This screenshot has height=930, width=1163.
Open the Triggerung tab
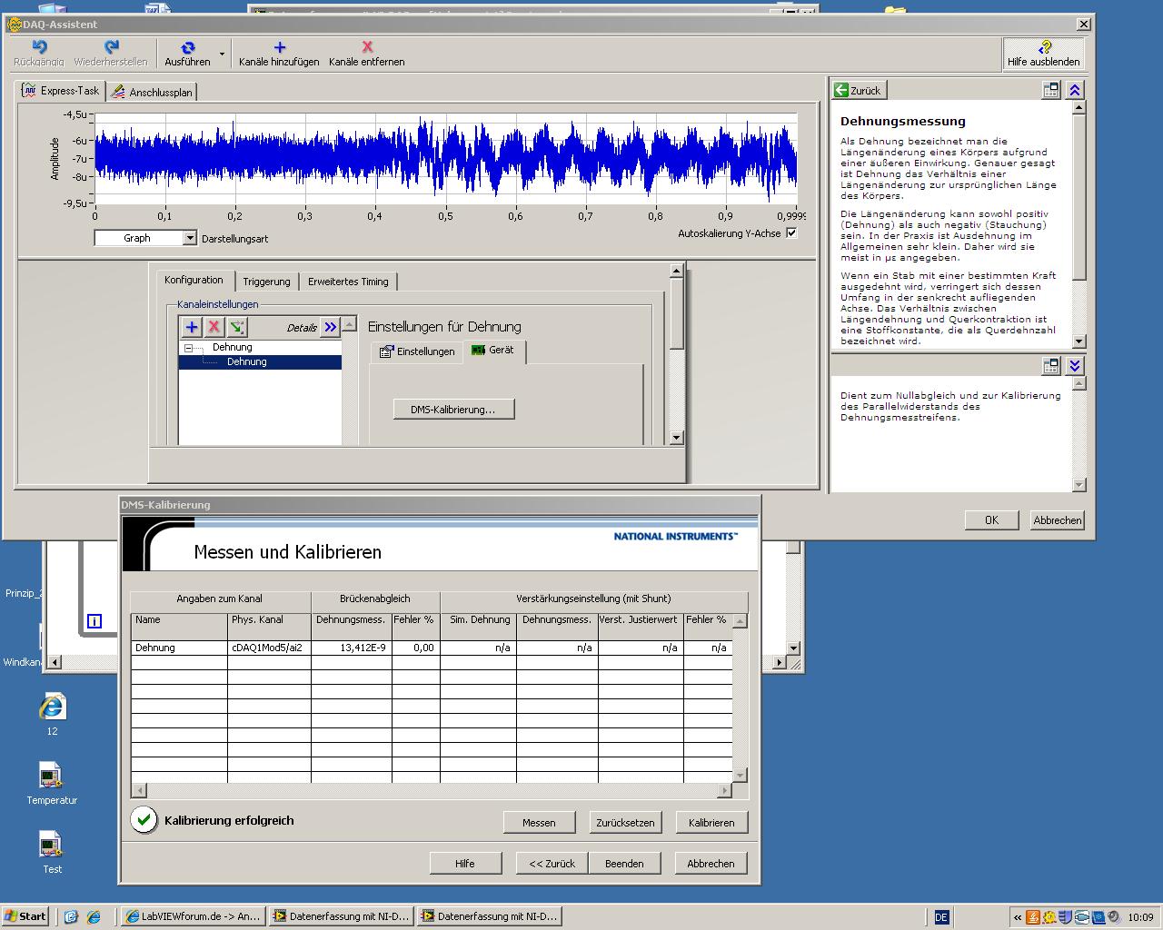(x=266, y=282)
